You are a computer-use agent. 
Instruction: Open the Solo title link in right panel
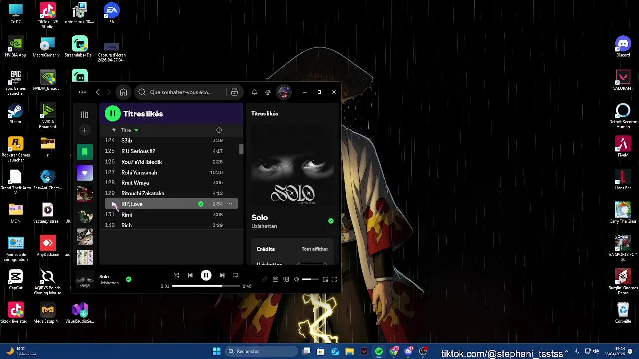tap(260, 218)
